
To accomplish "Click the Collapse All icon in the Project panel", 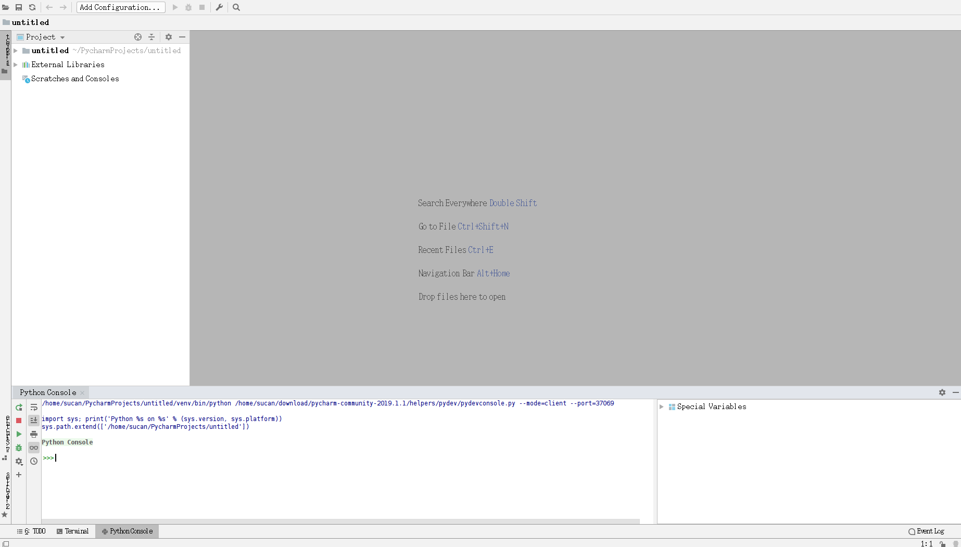I will pos(151,37).
